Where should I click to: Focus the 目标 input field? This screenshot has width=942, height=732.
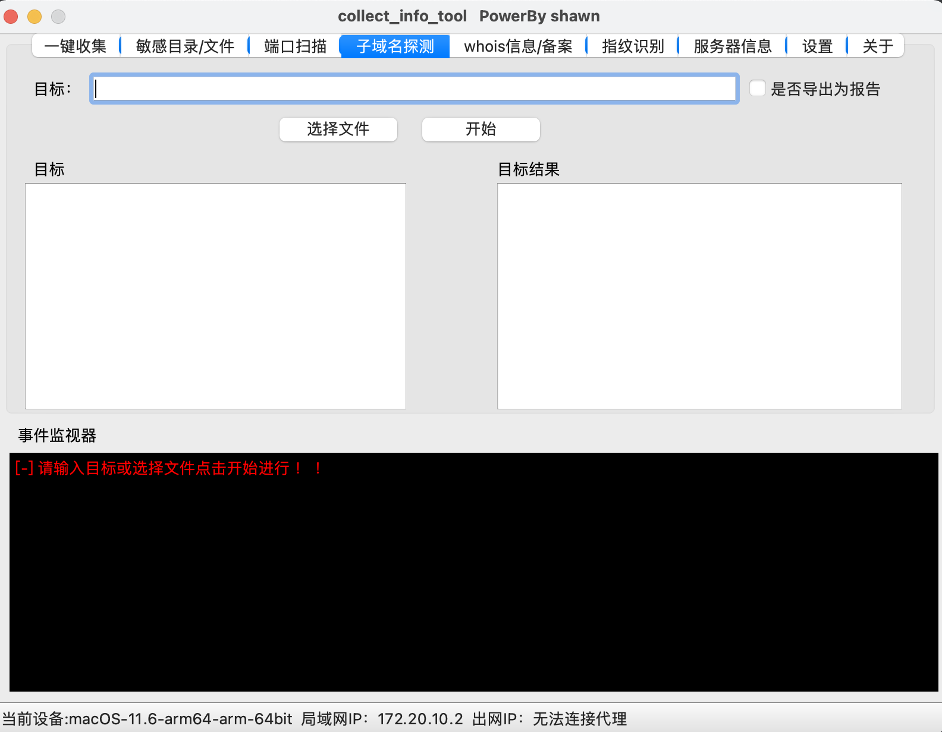(415, 89)
